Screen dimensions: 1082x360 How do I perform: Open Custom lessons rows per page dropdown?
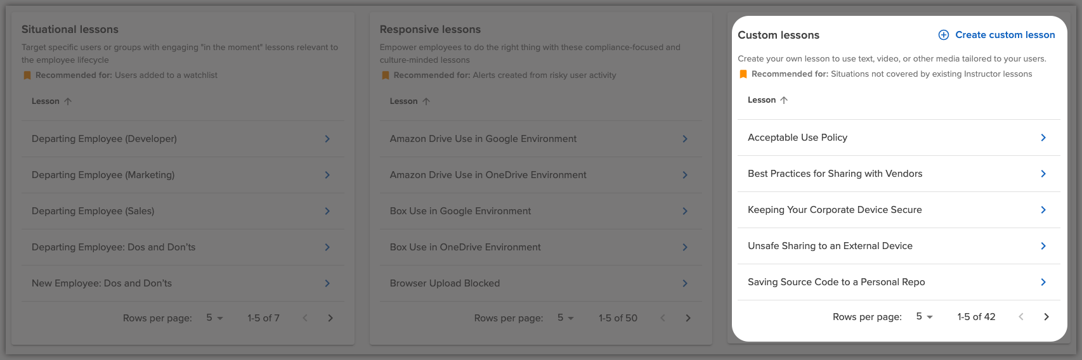click(924, 317)
